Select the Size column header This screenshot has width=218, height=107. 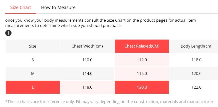click(33, 46)
